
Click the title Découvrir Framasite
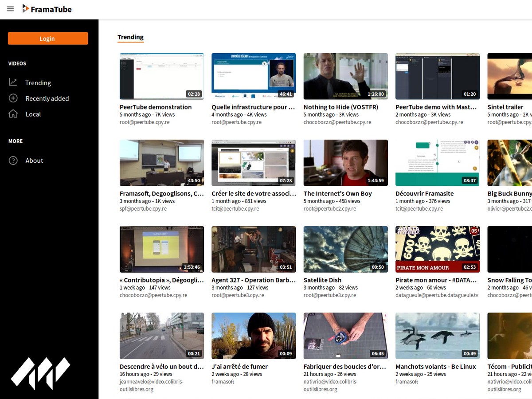[x=425, y=193]
